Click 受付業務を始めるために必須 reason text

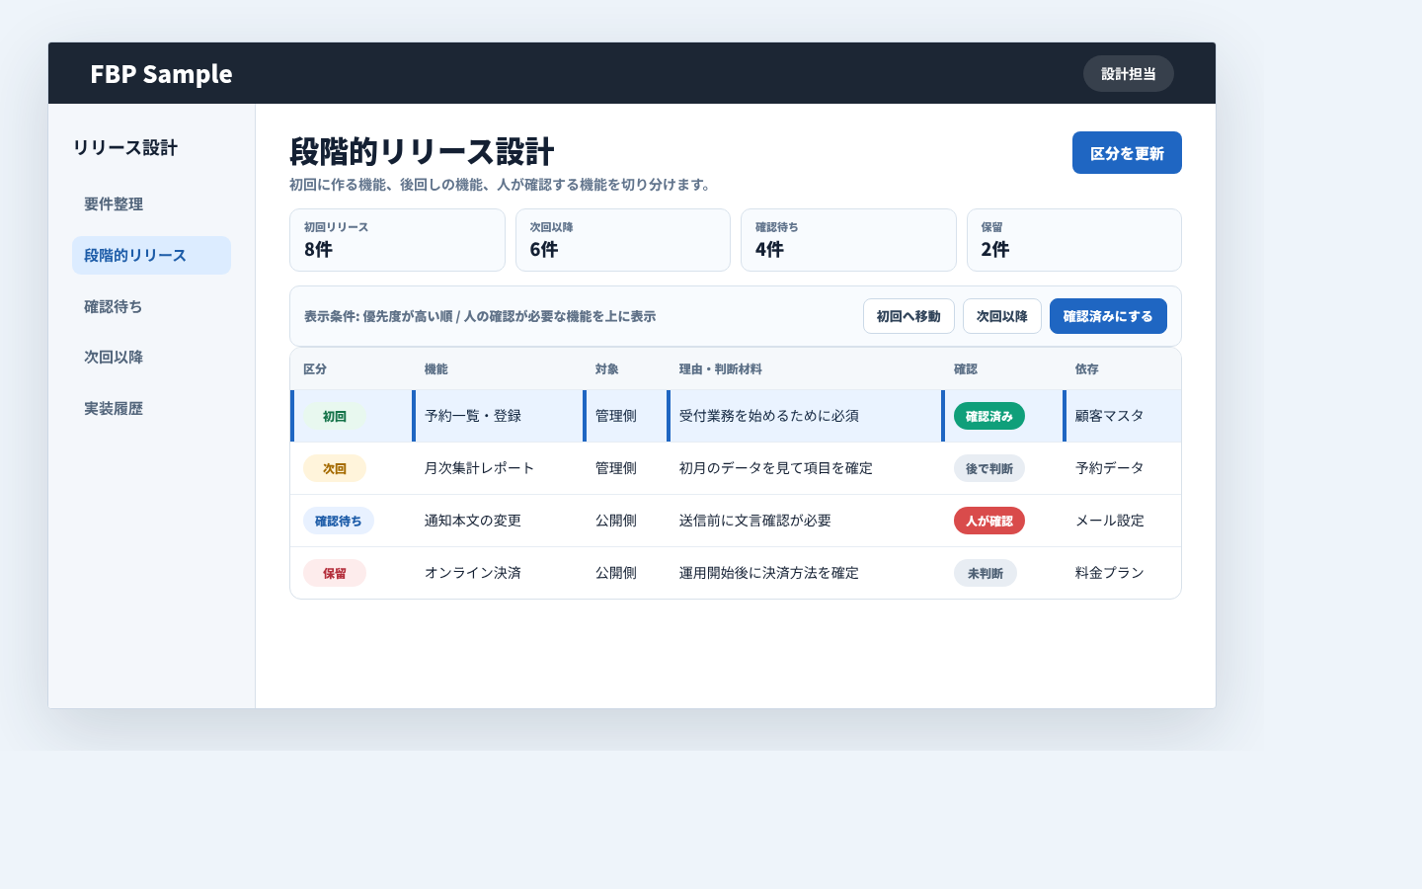[769, 416]
